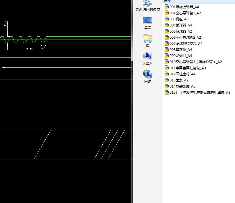Select file 014总装配图_A0
This screenshot has height=203, width=235.
180,86
